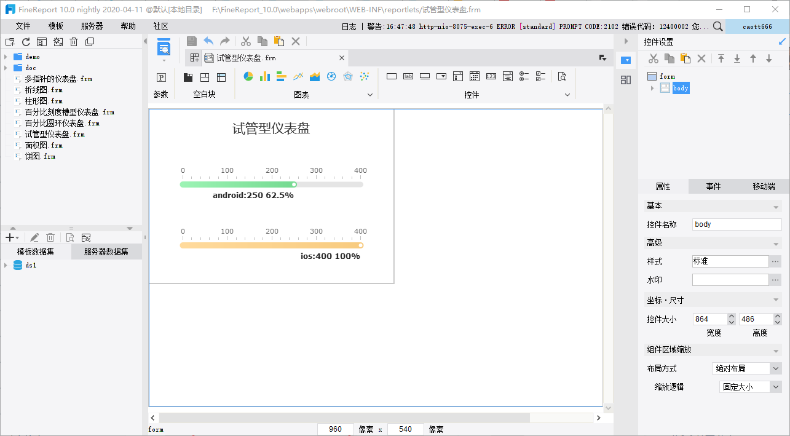This screenshot has width=790, height=436.
Task: Decrease the widget height stepper
Action: coord(778,322)
